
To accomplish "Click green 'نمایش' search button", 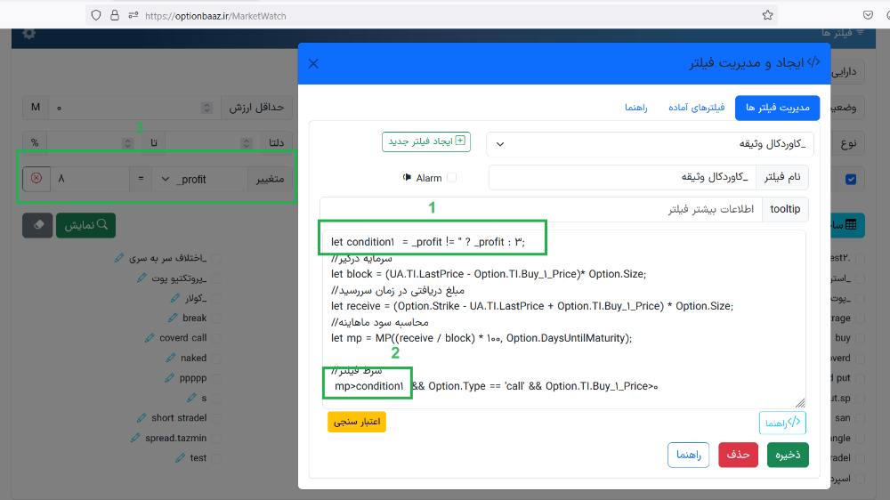I will click(85, 225).
